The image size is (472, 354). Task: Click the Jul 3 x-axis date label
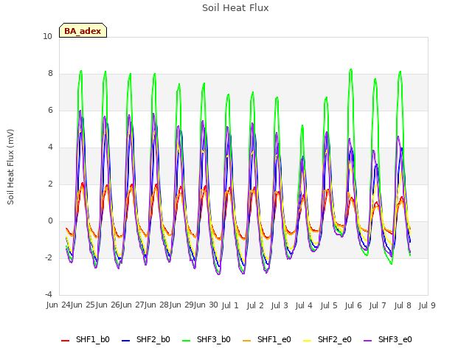click(280, 305)
